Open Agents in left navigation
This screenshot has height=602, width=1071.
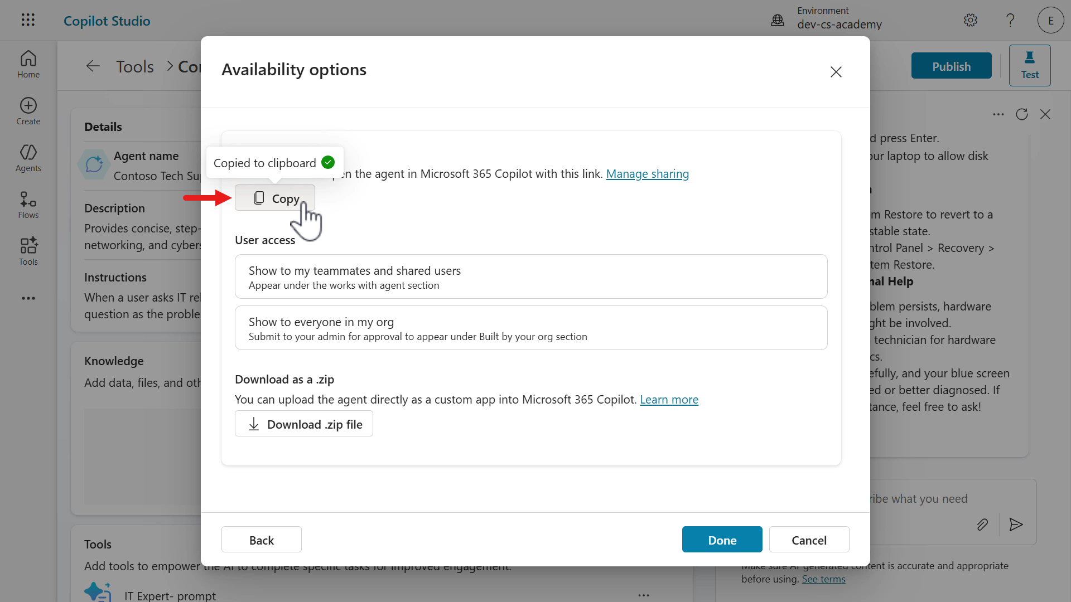(x=28, y=158)
